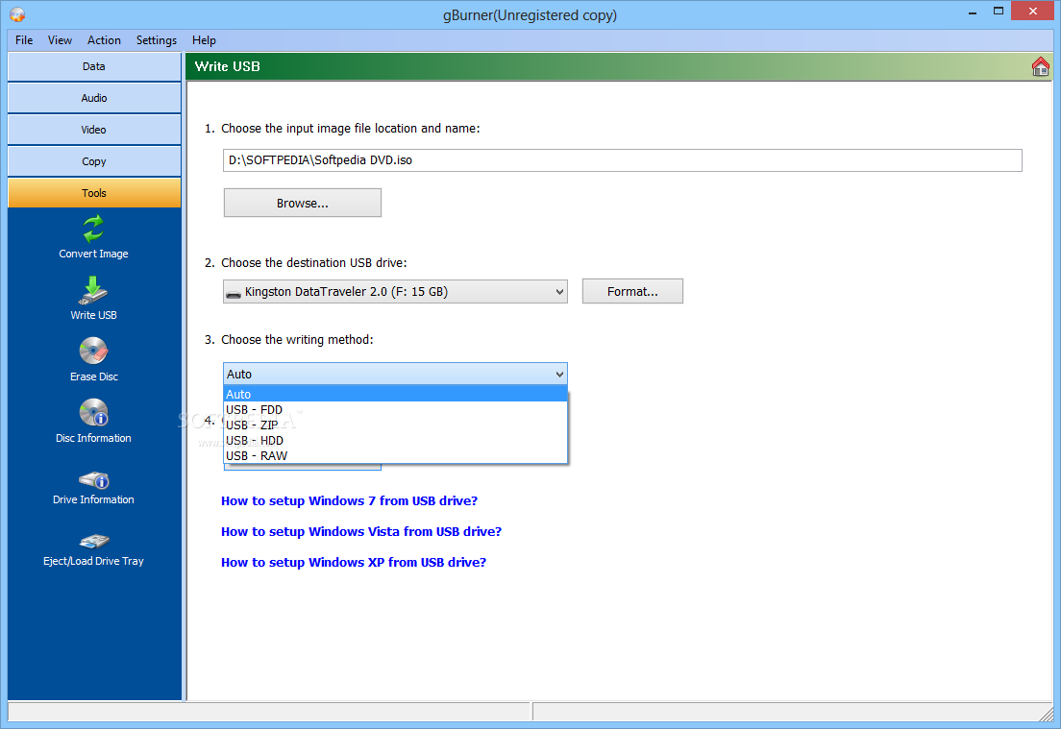The height and width of the screenshot is (729, 1061).
Task: Open How to setup Windows 7 link
Action: [x=349, y=501]
